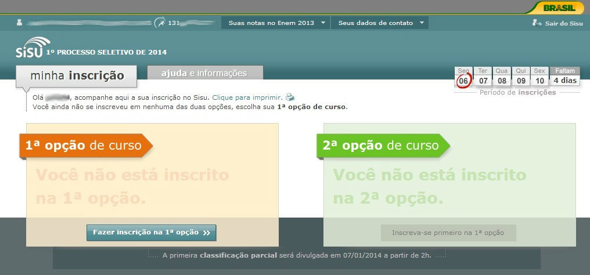Image resolution: width=590 pixels, height=275 pixels.
Task: Switch to ajuda e informações tab
Action: tap(205, 73)
